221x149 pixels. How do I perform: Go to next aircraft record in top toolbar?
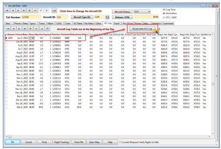pyautogui.click(x=18, y=10)
